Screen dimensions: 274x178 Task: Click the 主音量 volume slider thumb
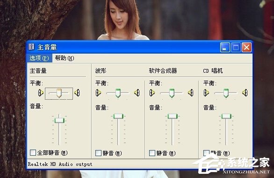[x=59, y=120]
